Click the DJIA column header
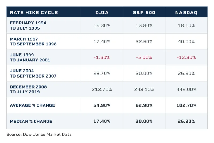 [x=102, y=13]
